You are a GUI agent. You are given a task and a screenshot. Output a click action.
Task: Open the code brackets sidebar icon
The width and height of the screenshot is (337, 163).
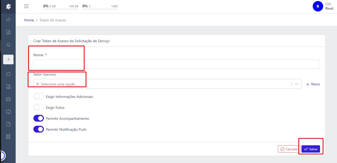click(8, 20)
